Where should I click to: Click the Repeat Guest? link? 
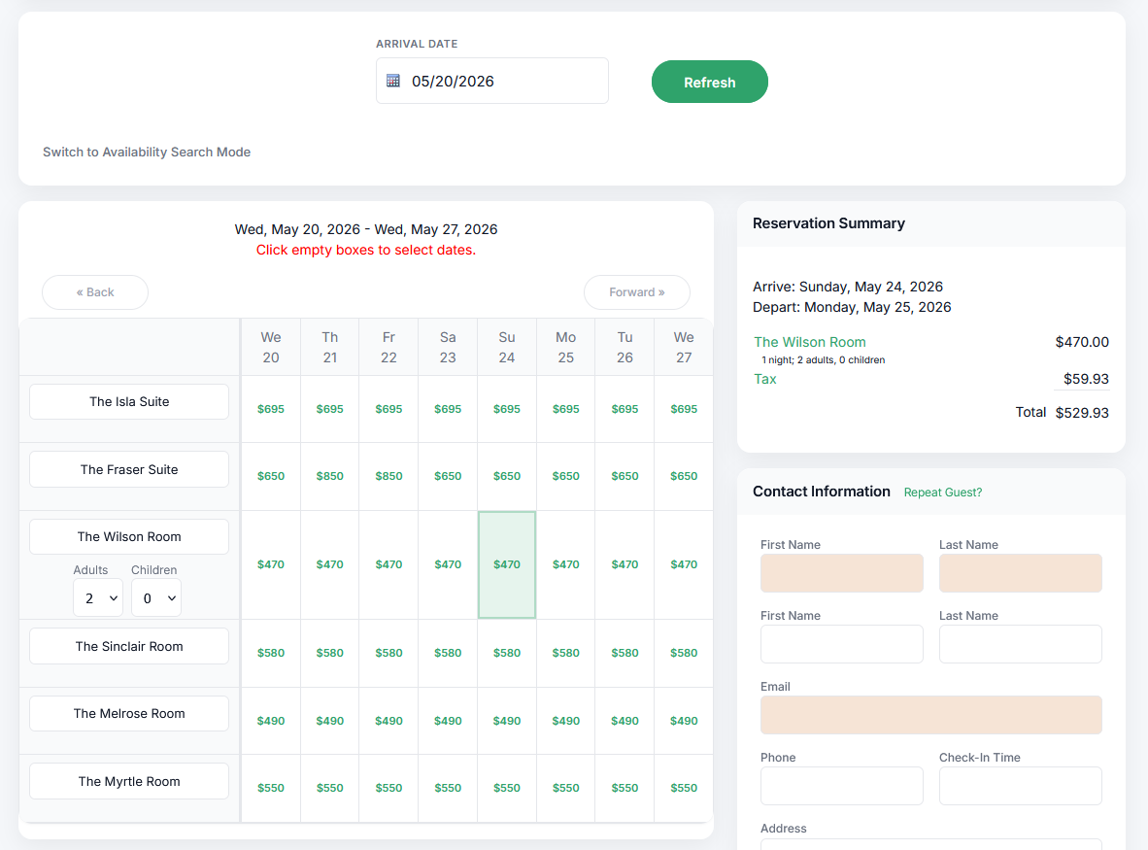(942, 493)
